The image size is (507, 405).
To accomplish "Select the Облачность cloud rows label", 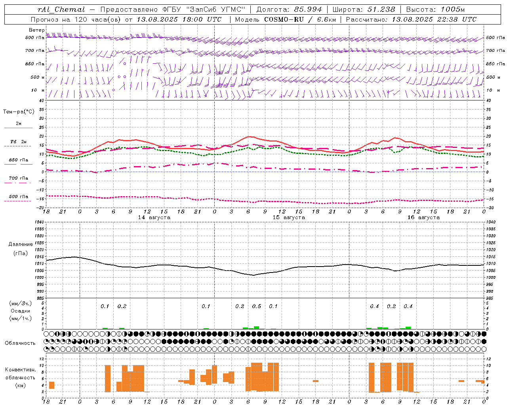I will pyautogui.click(x=20, y=343).
